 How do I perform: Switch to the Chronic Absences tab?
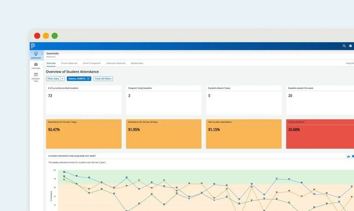click(69, 63)
